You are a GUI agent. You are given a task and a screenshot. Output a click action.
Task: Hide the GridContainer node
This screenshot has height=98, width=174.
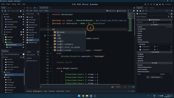(x=23, y=45)
